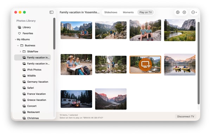The image size is (211, 135).
Task: Expand the SlideFlow folder chevron
Action: coord(20,52)
